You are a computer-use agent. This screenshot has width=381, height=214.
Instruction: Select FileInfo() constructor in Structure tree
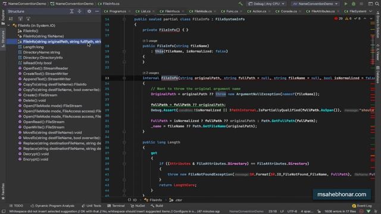point(30,31)
